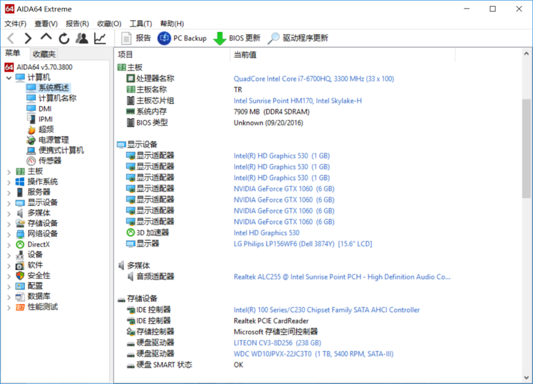This screenshot has width=533, height=384.
Task: Open the WDC WD10JPVX-22JC3T0 drive link
Action: tap(313, 354)
